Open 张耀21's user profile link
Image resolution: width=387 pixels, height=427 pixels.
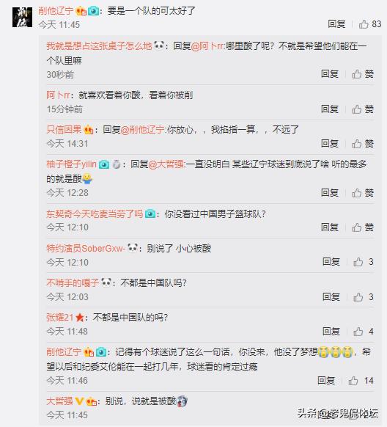click(x=60, y=317)
